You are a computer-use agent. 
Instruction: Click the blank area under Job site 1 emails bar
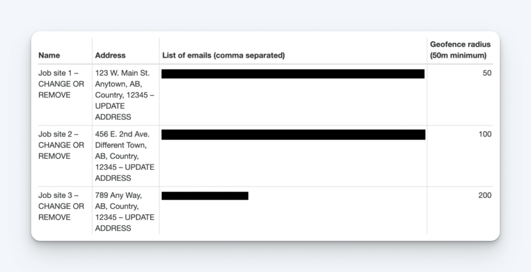click(x=293, y=101)
